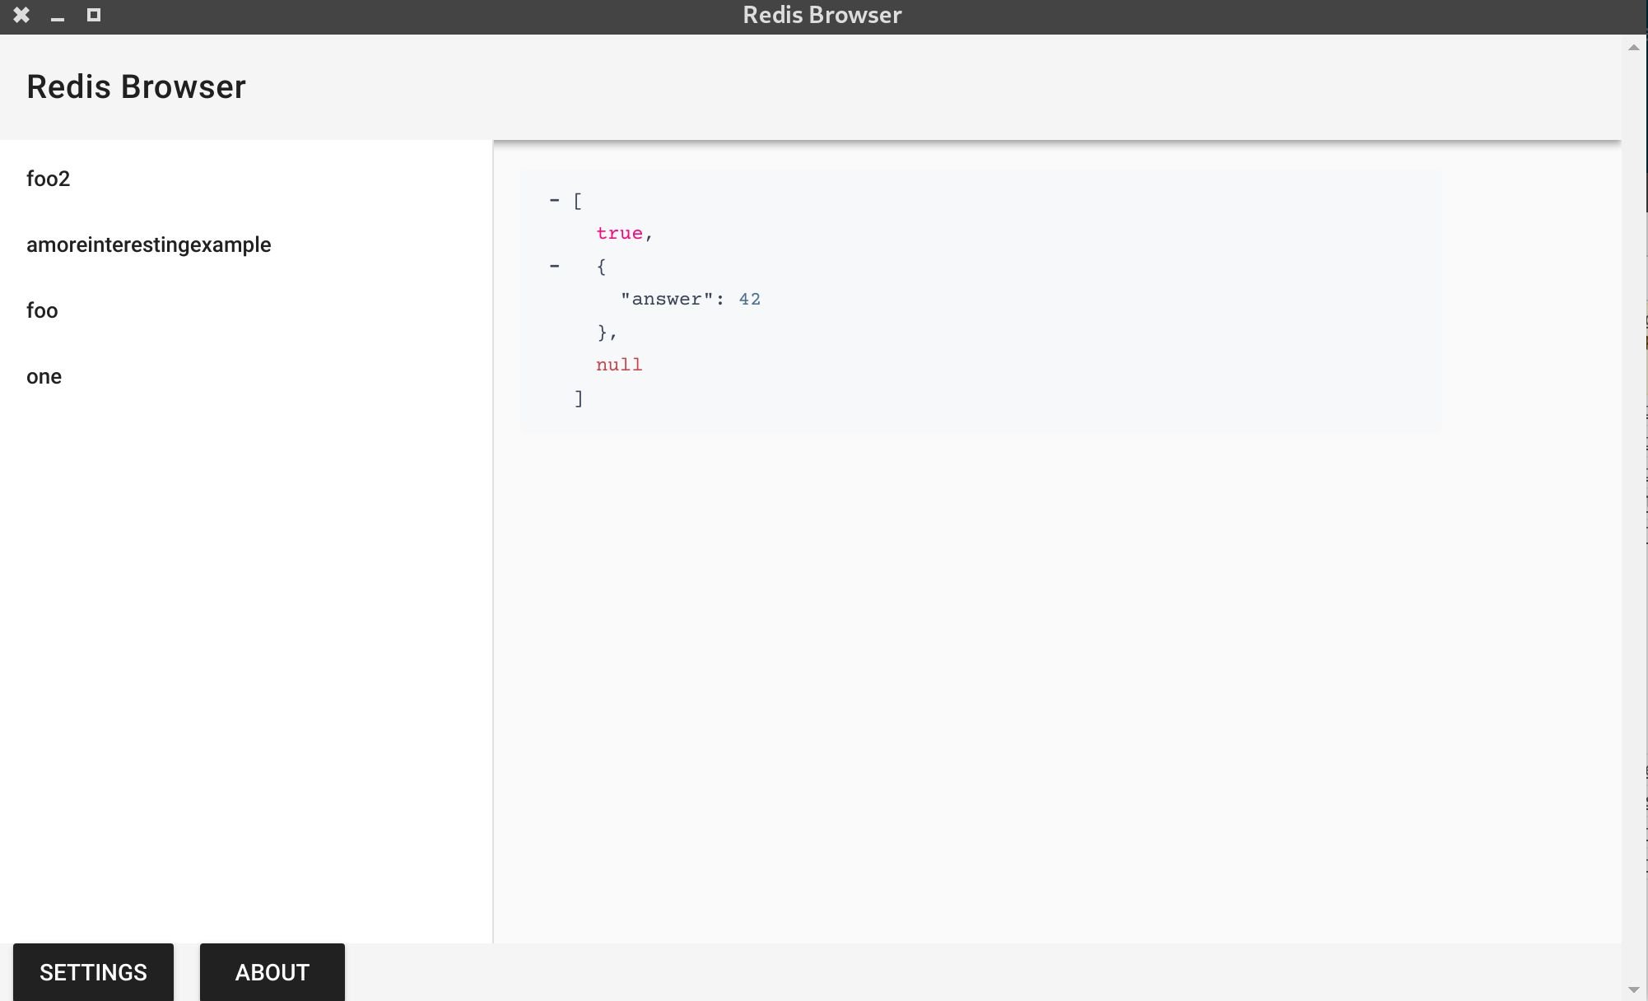Toggle visibility of null value
Image resolution: width=1648 pixels, height=1001 pixels.
618,364
